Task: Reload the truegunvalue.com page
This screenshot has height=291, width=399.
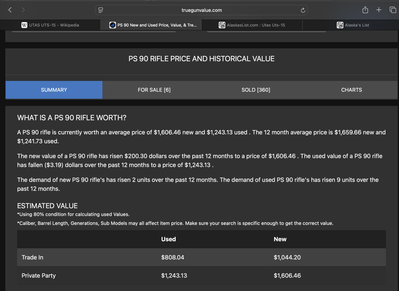Action: 303,10
